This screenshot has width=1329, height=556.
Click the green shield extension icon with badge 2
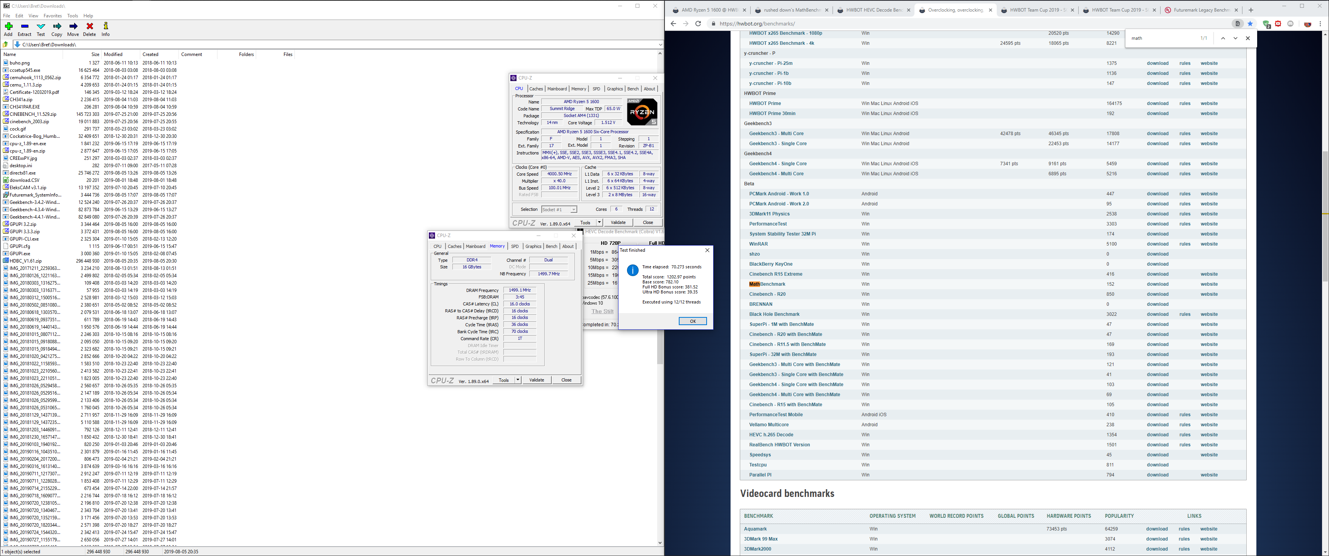click(1266, 24)
